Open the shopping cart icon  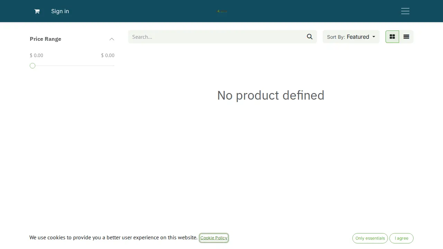pos(37,11)
